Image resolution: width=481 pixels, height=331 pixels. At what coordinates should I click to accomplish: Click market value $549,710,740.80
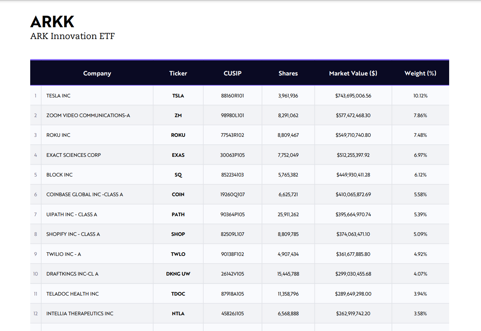353,135
